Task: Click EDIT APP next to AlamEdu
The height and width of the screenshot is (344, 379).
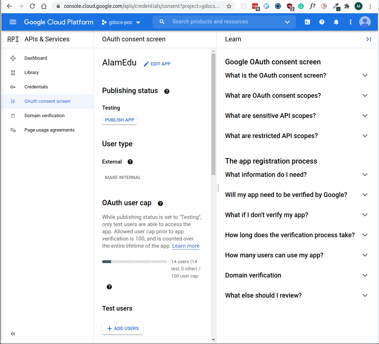Action: (x=157, y=64)
